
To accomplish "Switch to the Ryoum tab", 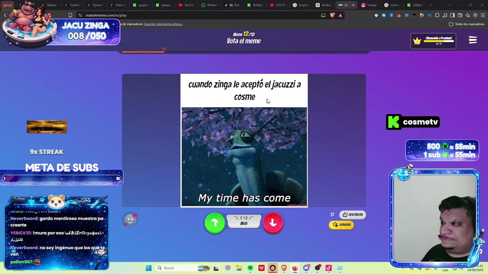I will (x=95, y=5).
